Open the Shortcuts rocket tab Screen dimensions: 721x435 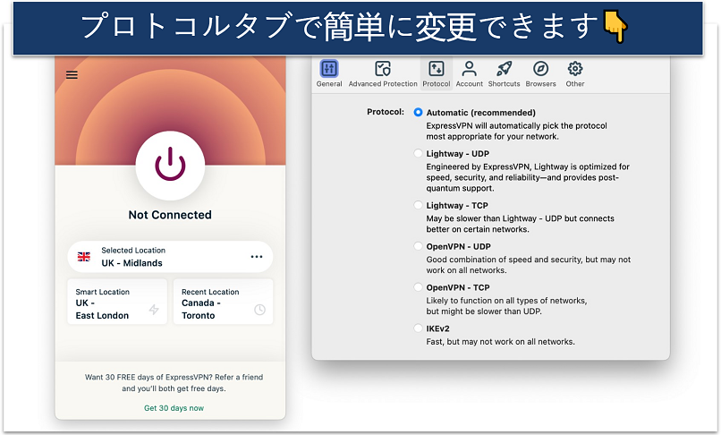(504, 73)
